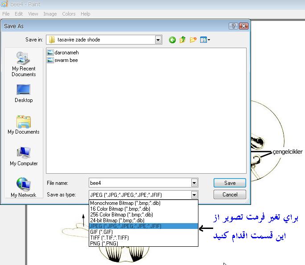
Task: Open My Documents in places bar
Action: [24, 125]
